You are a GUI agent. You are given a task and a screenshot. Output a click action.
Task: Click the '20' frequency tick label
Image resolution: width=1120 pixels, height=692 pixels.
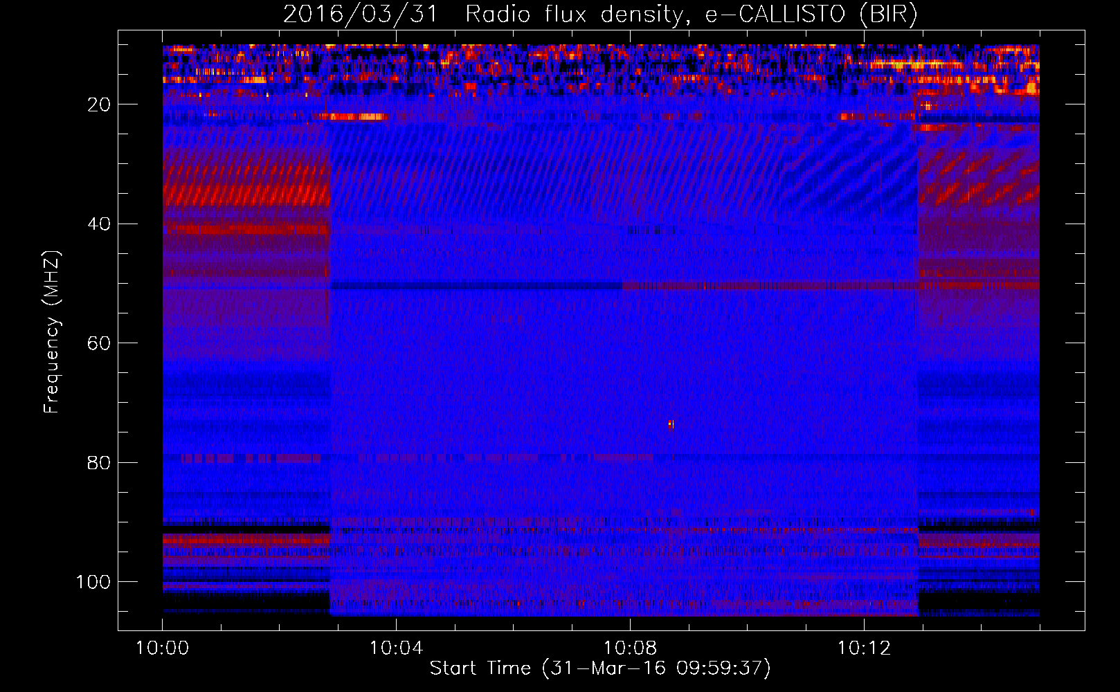99,104
